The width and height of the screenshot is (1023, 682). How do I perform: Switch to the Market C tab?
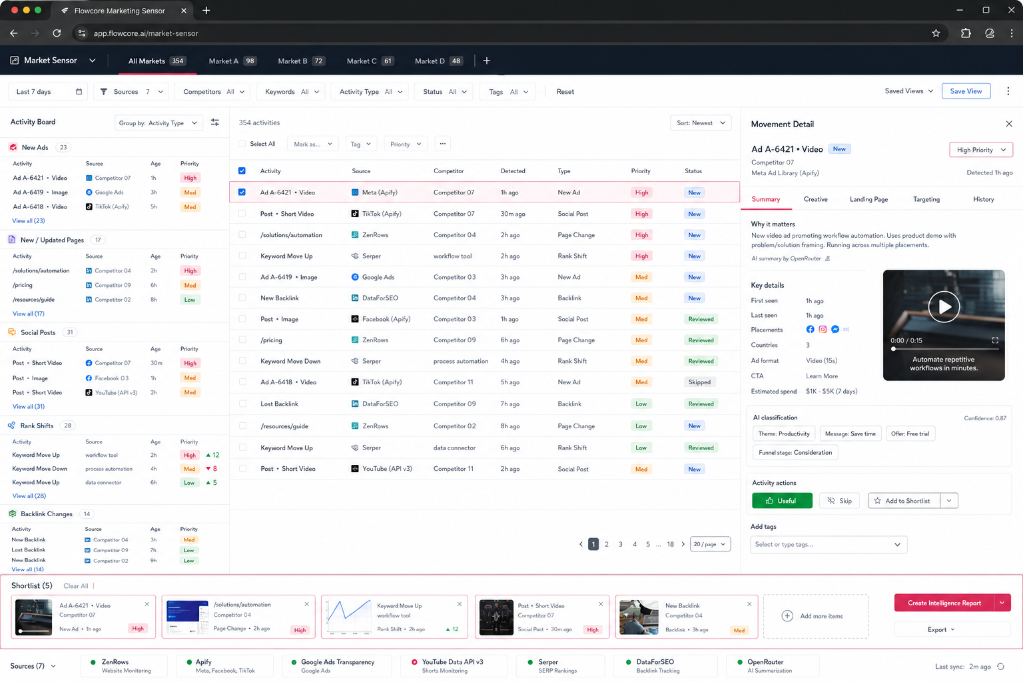tap(370, 61)
